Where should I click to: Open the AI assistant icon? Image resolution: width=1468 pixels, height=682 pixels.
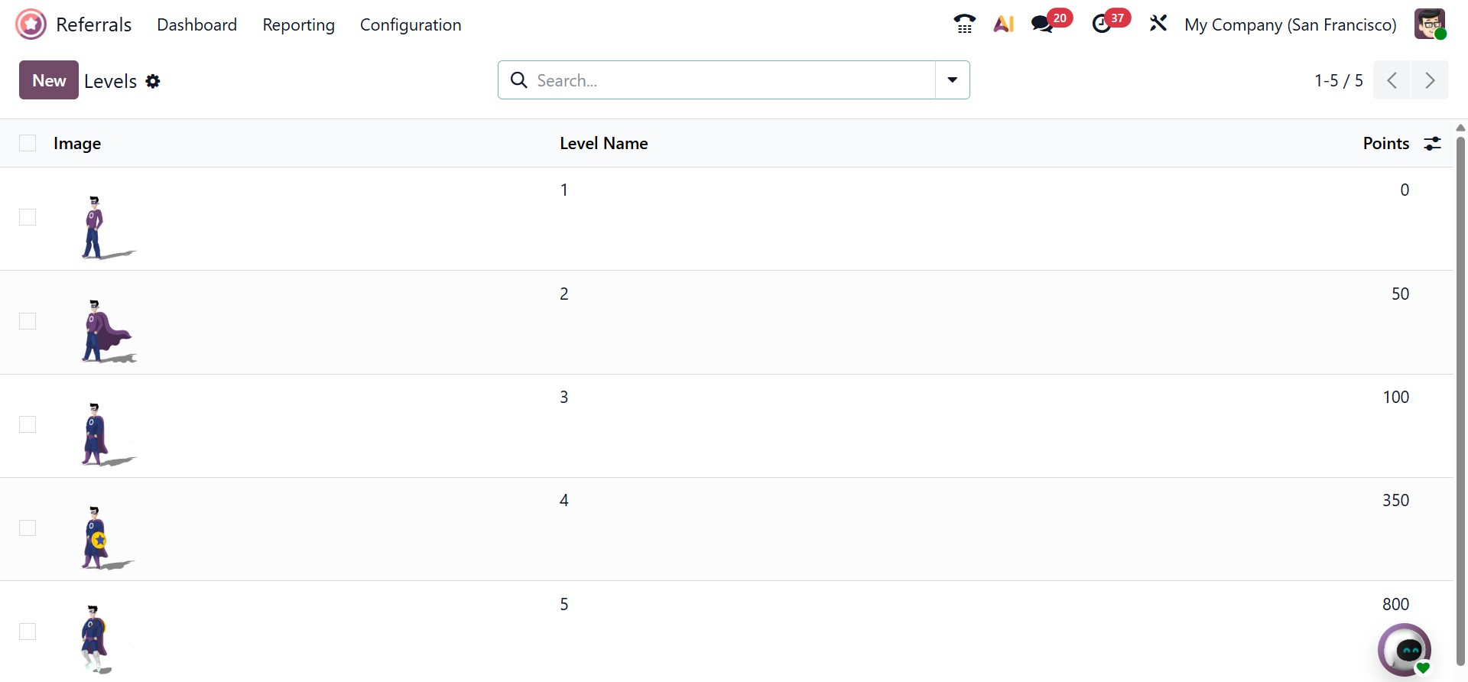(x=1003, y=24)
